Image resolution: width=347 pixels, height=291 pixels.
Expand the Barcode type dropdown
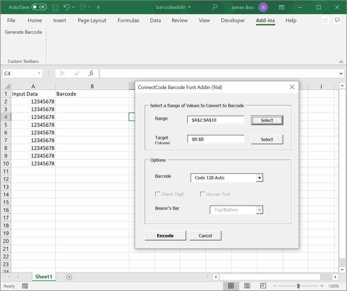click(x=259, y=178)
